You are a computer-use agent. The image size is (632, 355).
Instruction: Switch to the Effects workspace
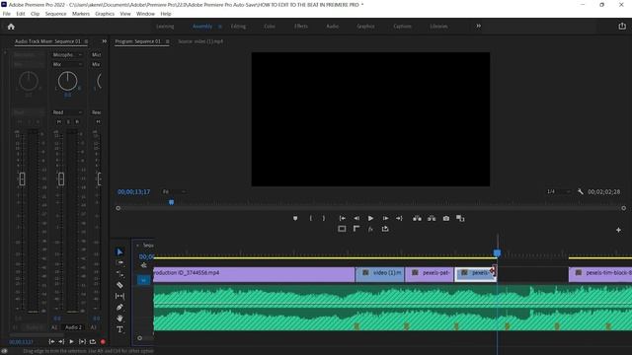(x=300, y=27)
